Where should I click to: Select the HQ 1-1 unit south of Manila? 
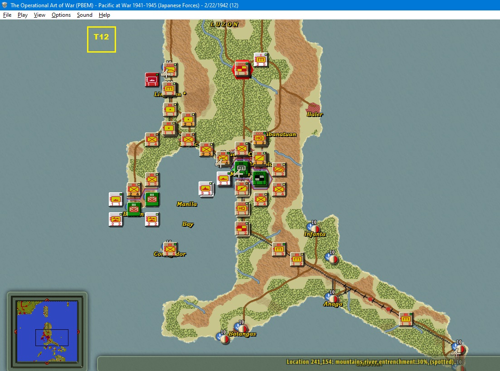coord(242,209)
